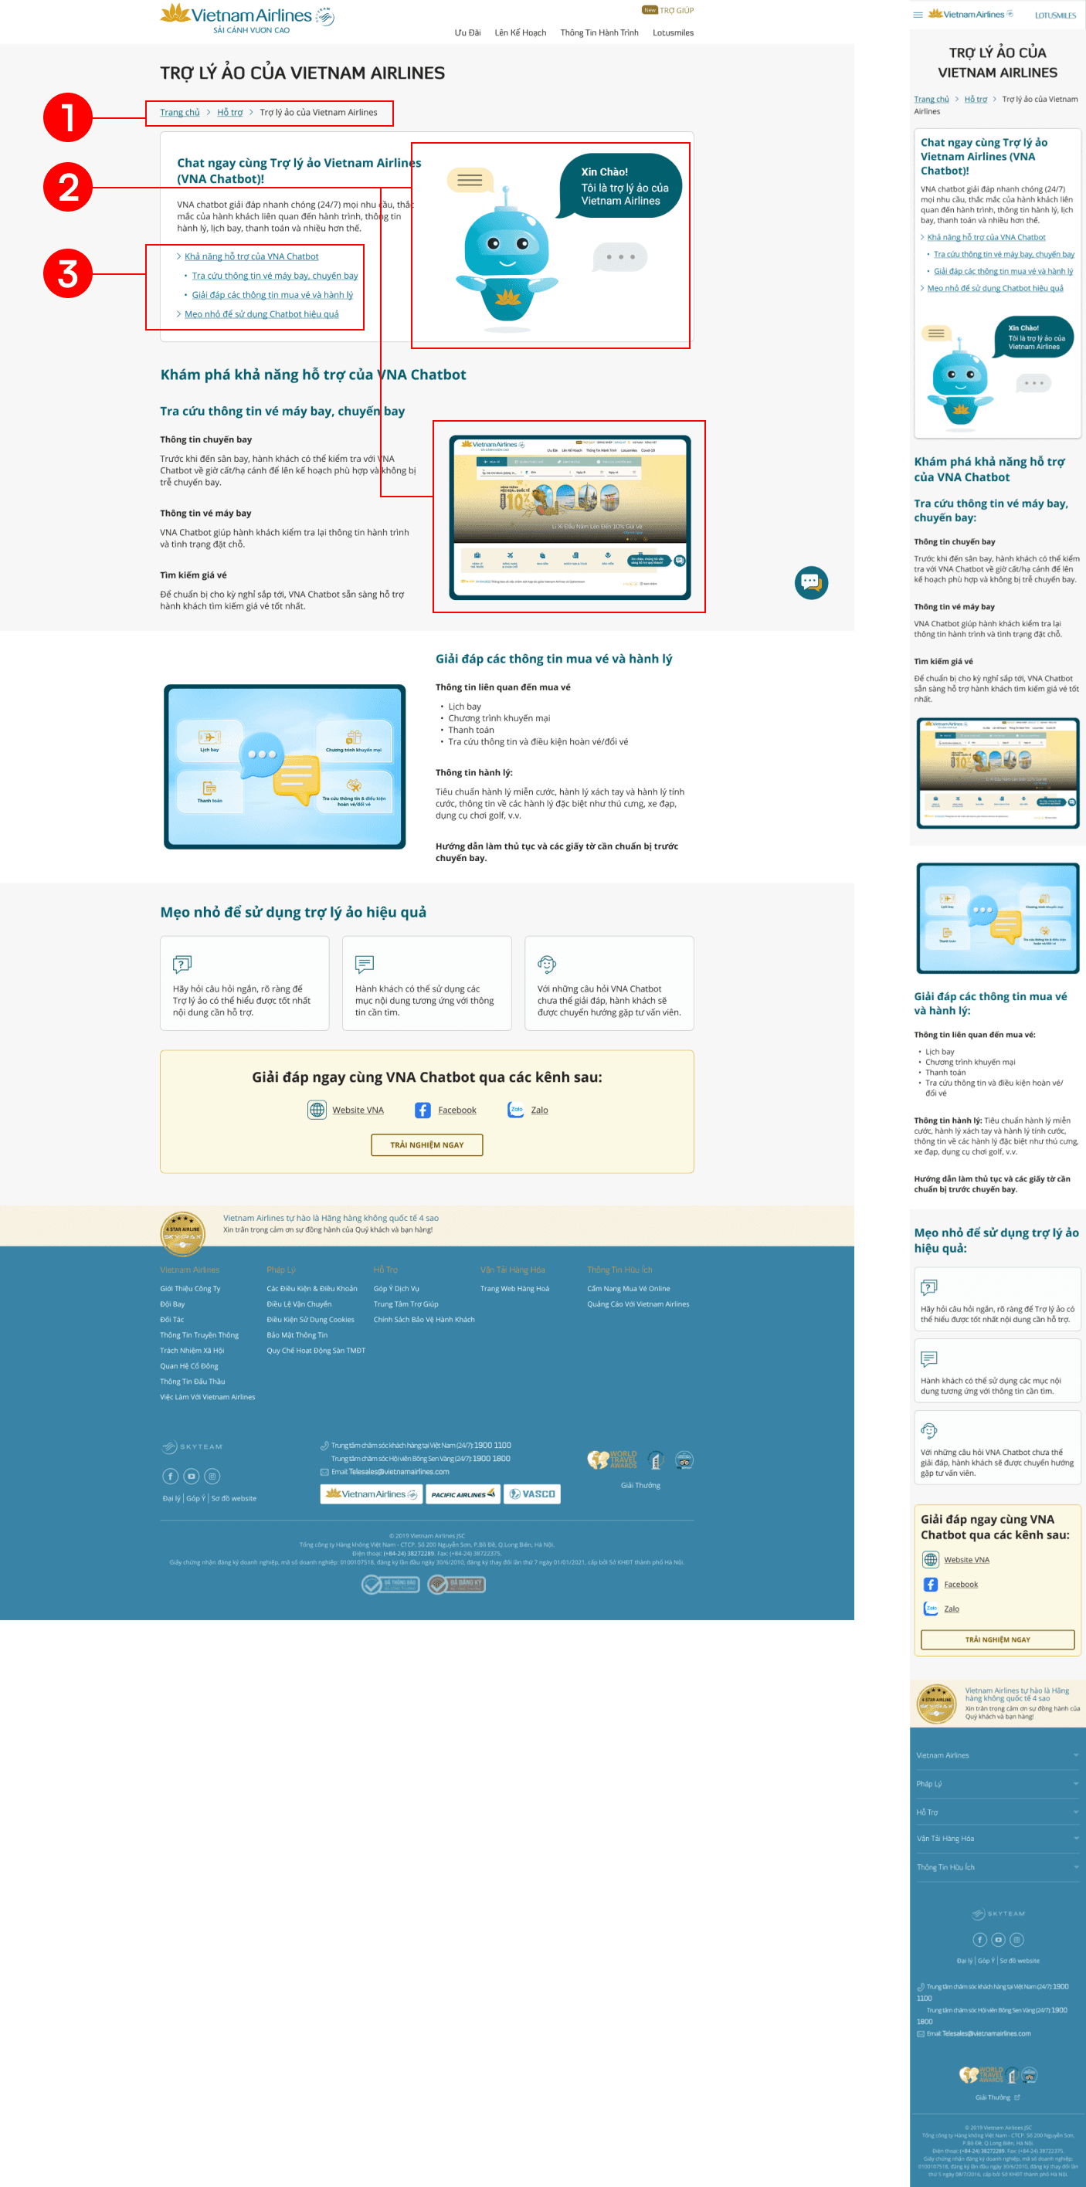Open 'Mẹo nhỏ để sử dụng Chatbot' desktop link
Image resolution: width=1086 pixels, height=2187 pixels.
262,314
